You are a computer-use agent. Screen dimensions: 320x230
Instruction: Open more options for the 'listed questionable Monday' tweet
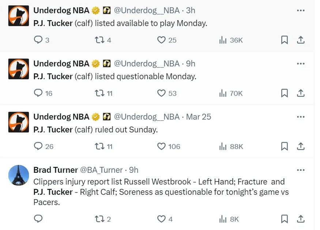[x=301, y=64]
